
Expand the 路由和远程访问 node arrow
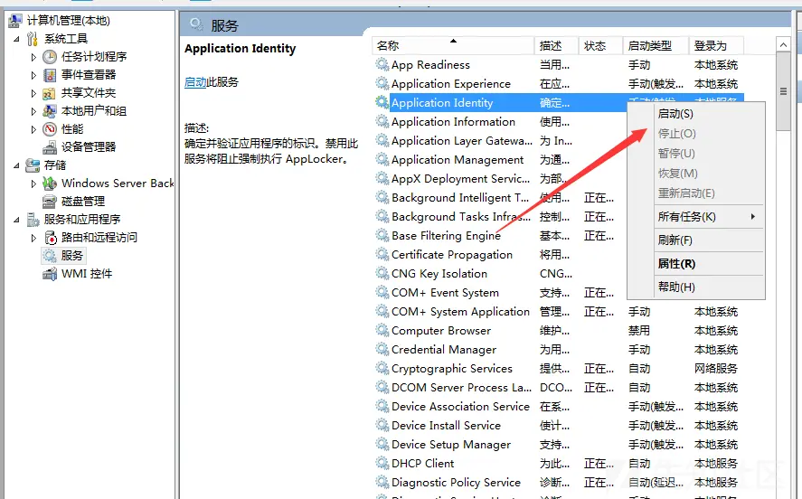[34, 238]
